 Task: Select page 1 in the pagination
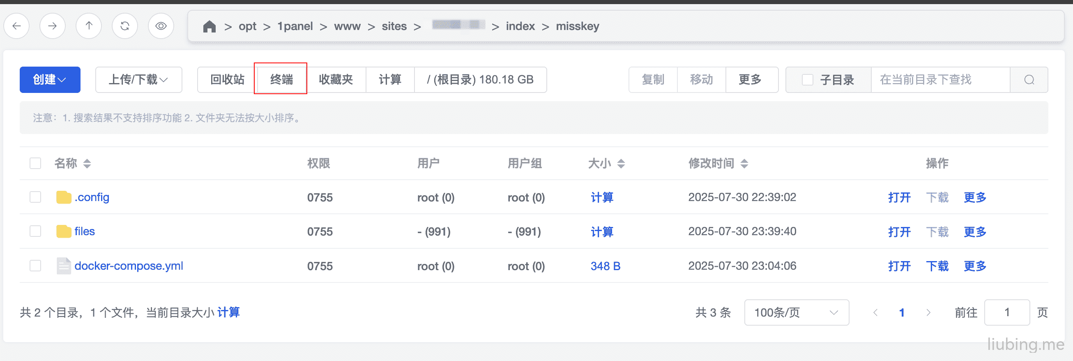coord(902,312)
